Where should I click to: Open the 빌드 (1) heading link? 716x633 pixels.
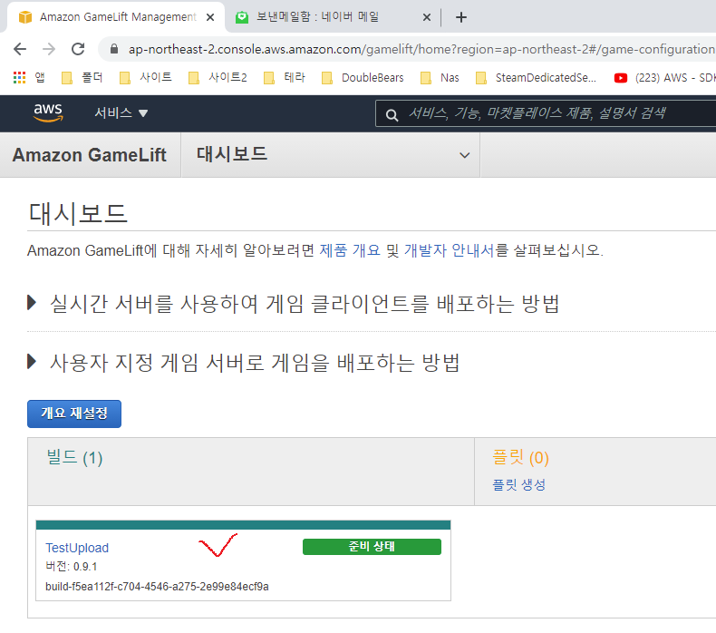[74, 457]
